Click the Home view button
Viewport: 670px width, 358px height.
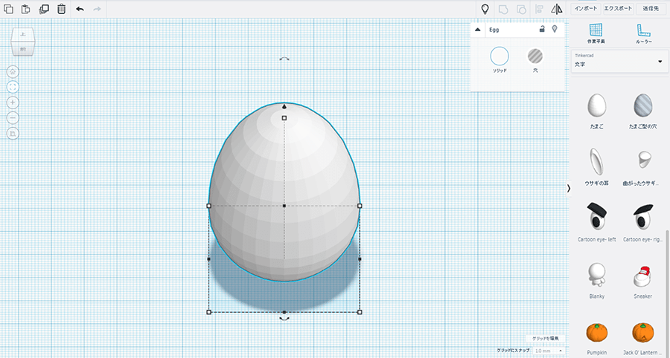tap(13, 71)
